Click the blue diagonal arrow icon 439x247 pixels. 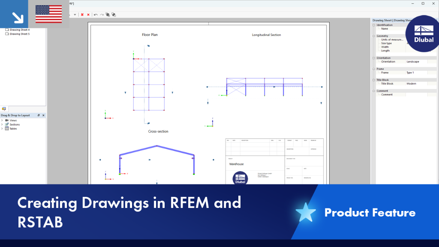(x=18, y=18)
